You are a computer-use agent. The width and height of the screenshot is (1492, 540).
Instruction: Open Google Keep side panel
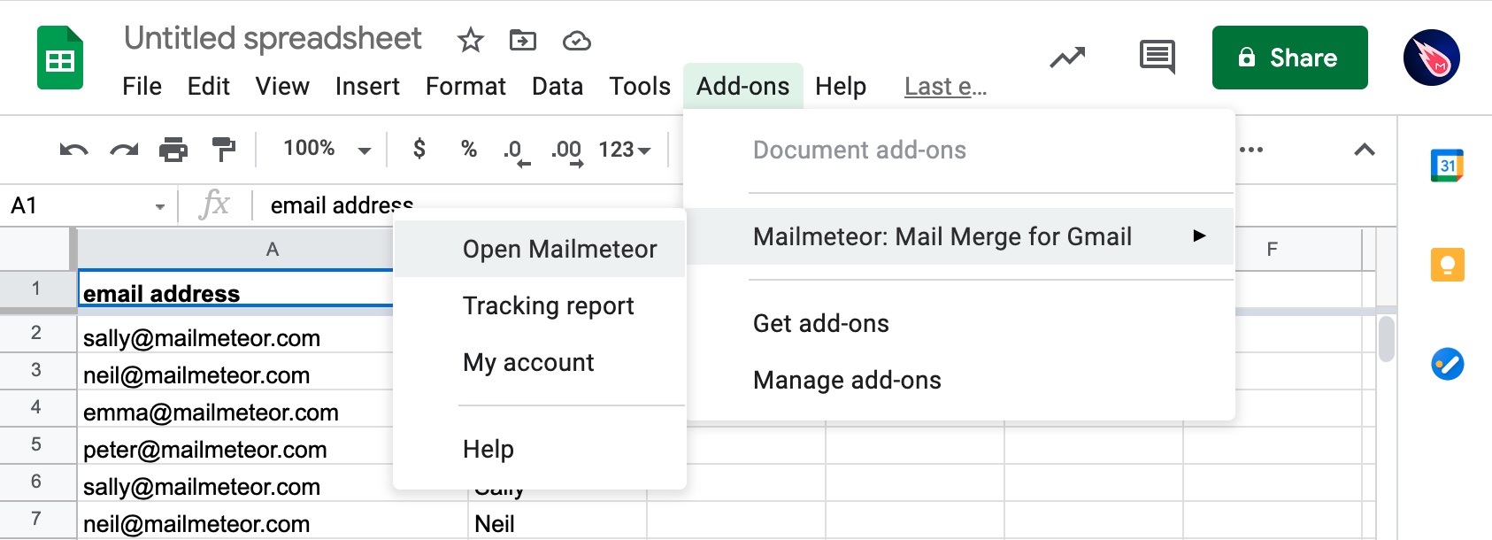[1447, 265]
